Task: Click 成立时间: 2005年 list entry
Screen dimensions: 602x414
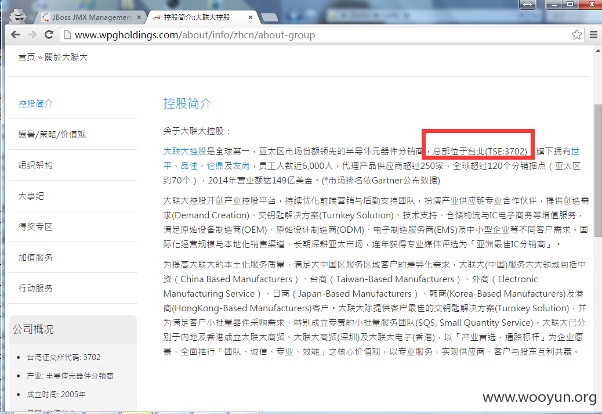Action: pyautogui.click(x=56, y=394)
